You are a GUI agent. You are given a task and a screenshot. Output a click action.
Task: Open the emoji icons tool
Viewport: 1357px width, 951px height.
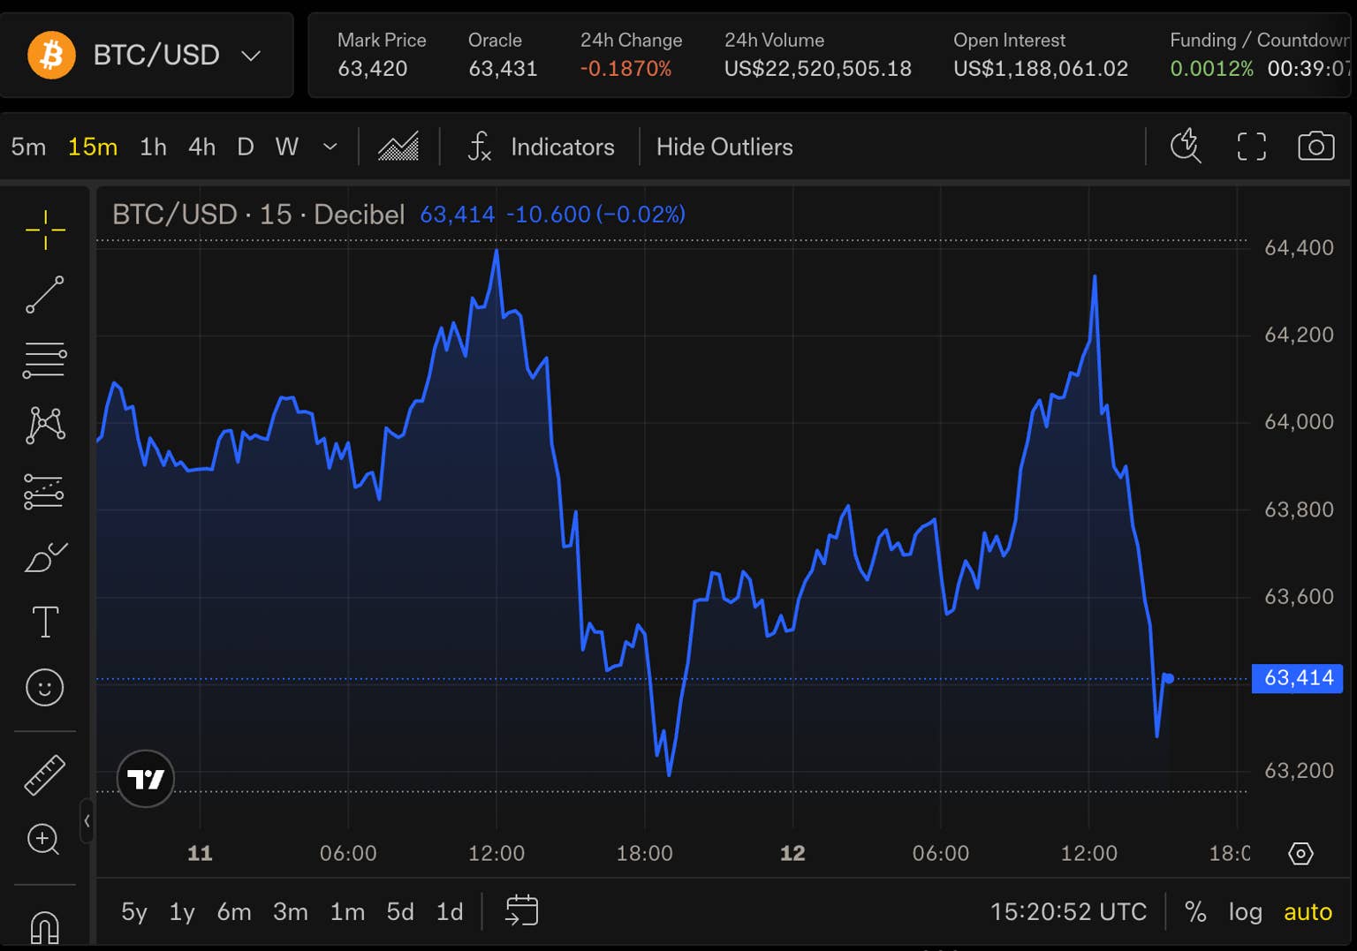(45, 687)
